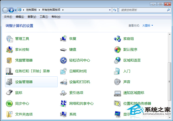Expand the address bar history dropdown
This screenshot has height=121, width=173.
pos(110,10)
